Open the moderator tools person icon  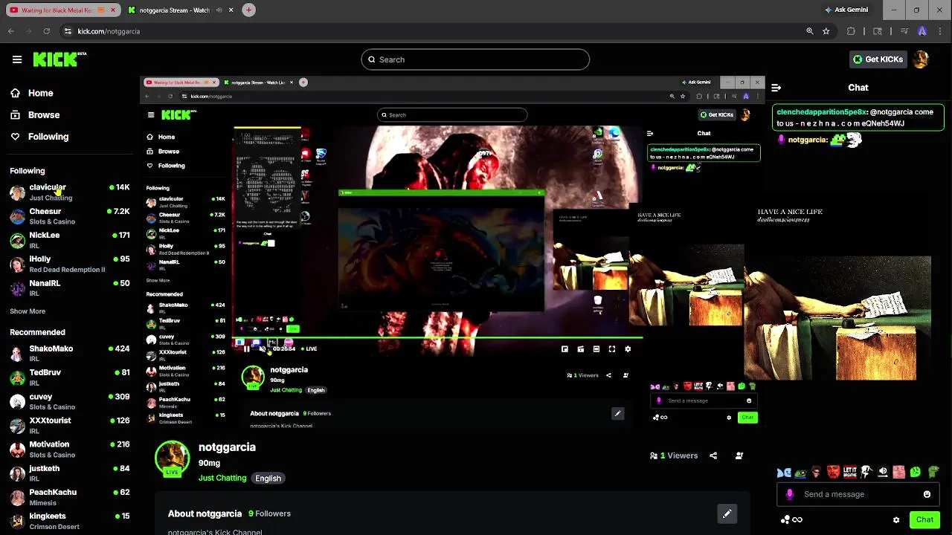coord(739,455)
